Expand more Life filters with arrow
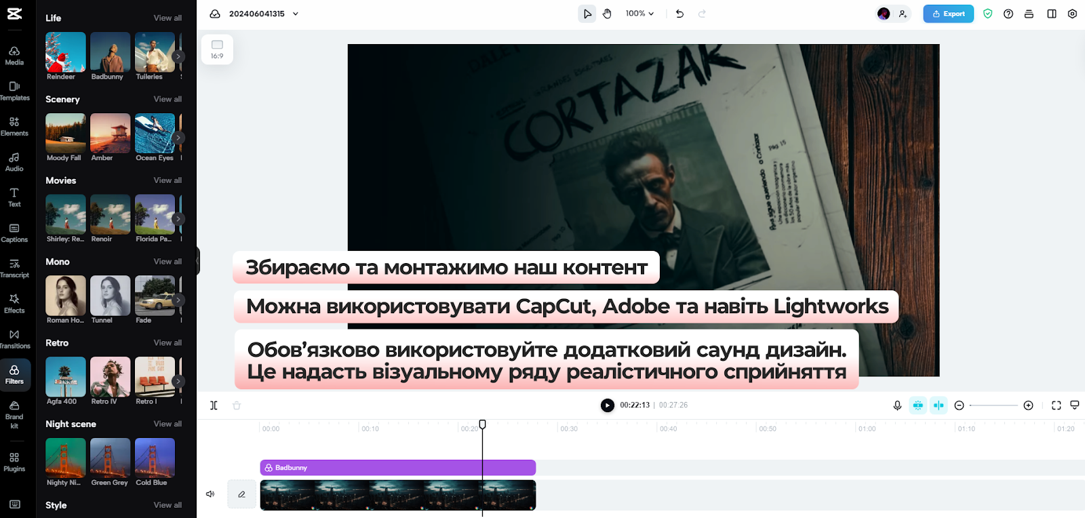The image size is (1085, 518). click(x=178, y=56)
